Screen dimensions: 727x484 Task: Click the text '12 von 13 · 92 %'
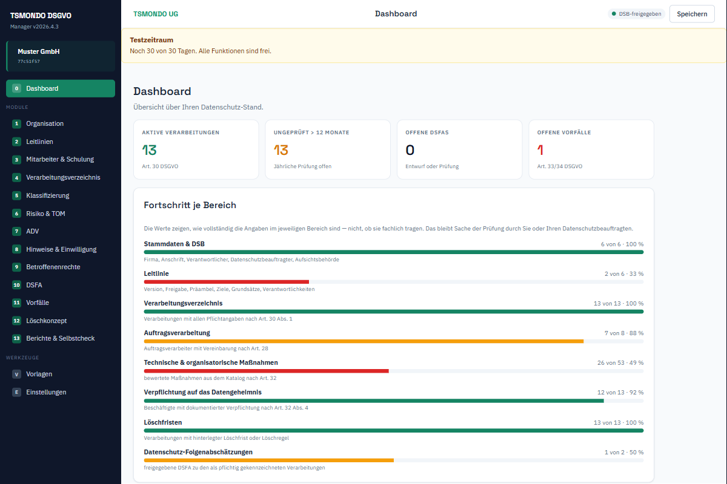(x=620, y=393)
